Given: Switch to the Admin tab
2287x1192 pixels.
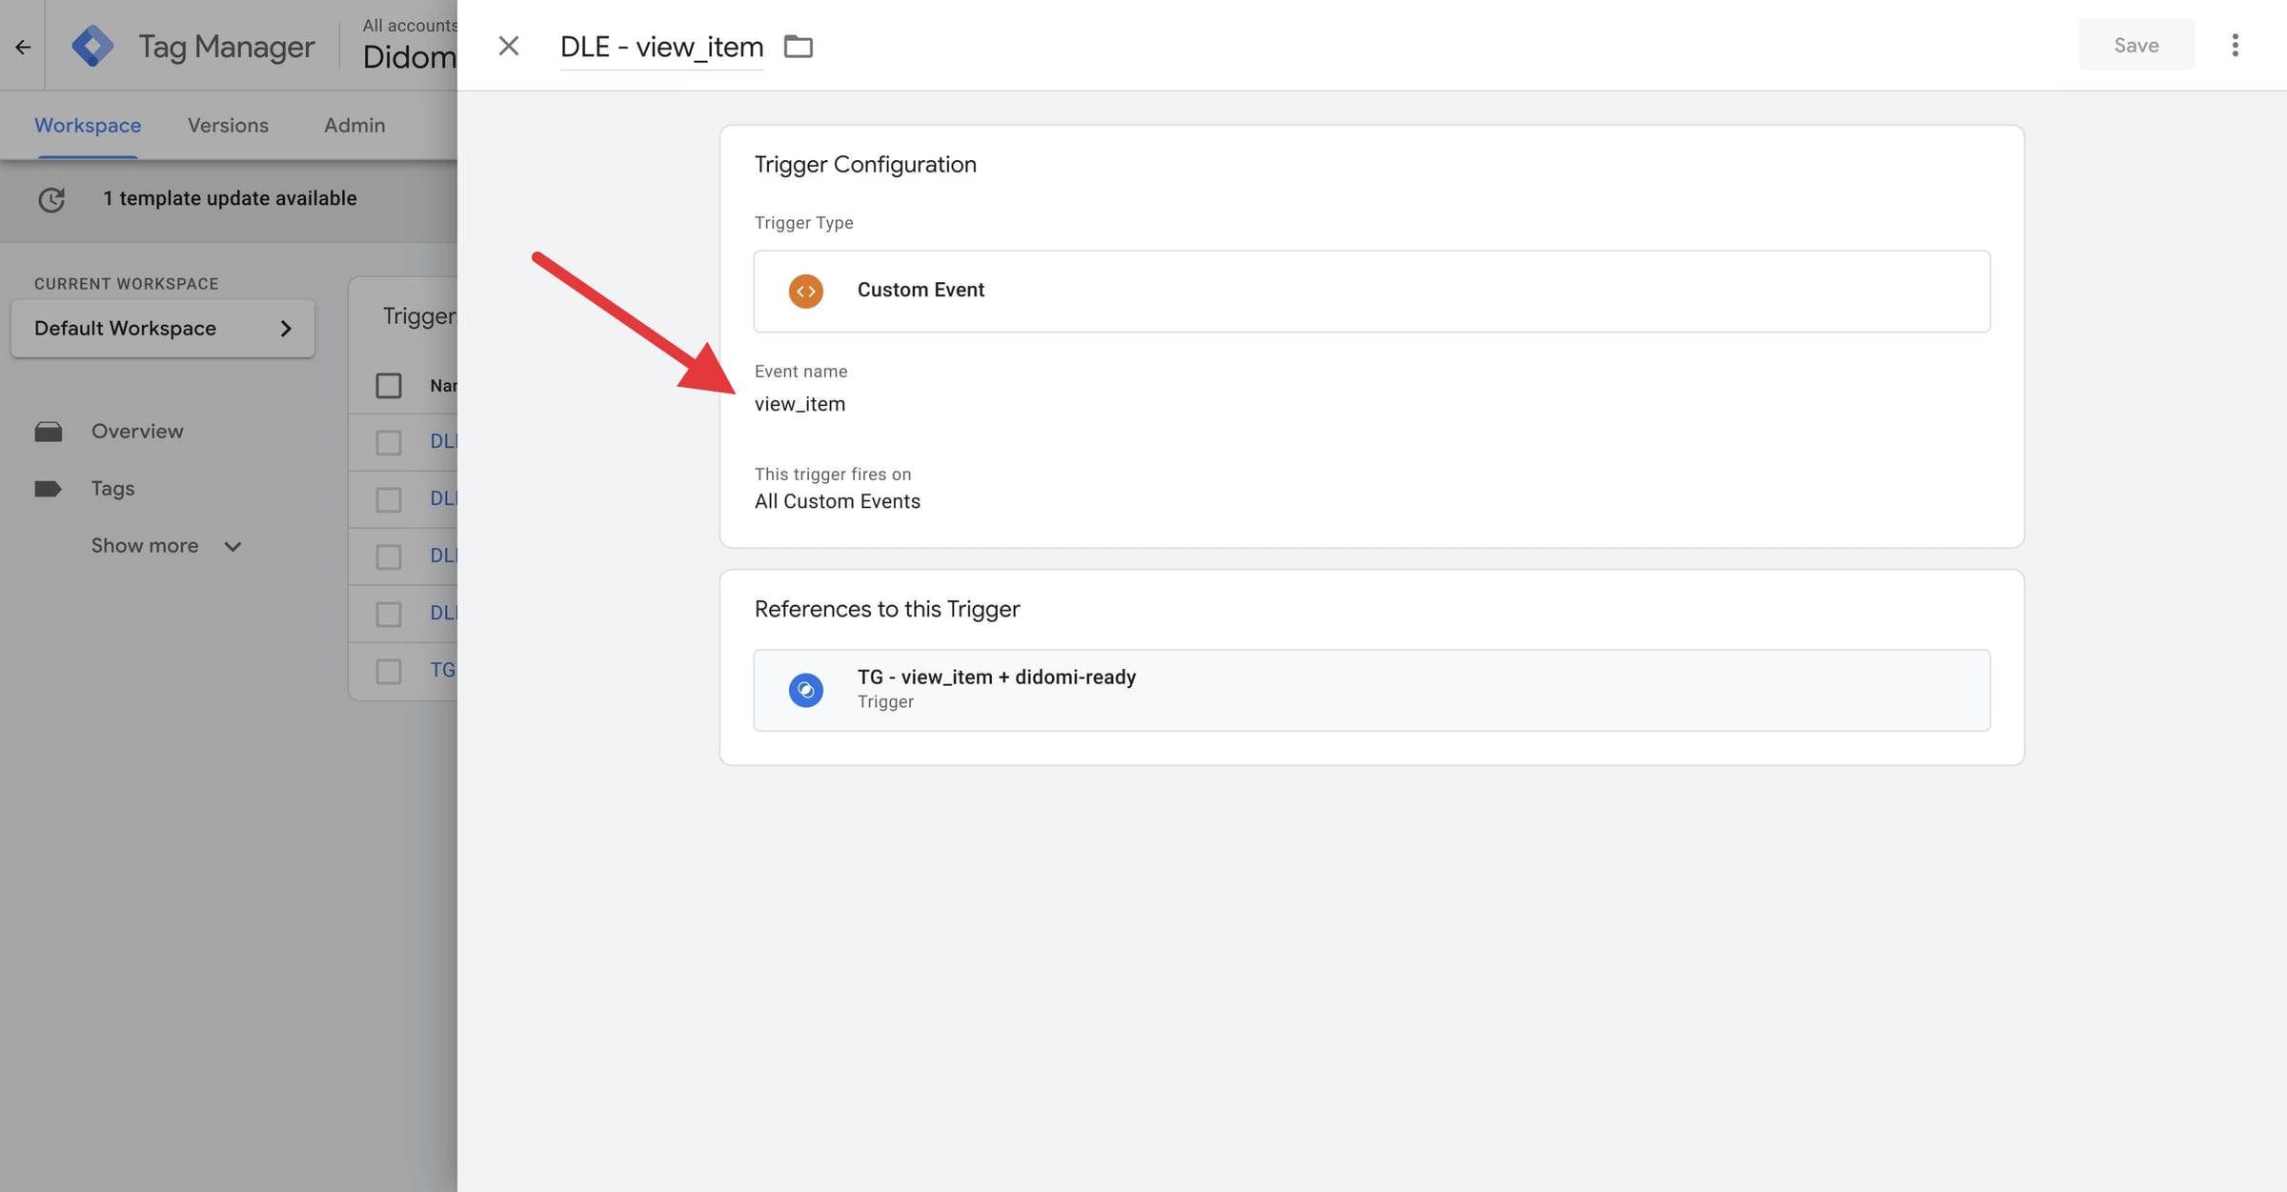Looking at the screenshot, I should pos(354,126).
